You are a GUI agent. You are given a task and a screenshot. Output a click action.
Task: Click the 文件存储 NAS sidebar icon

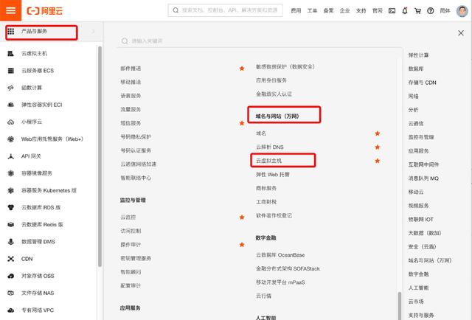pyautogui.click(x=11, y=293)
